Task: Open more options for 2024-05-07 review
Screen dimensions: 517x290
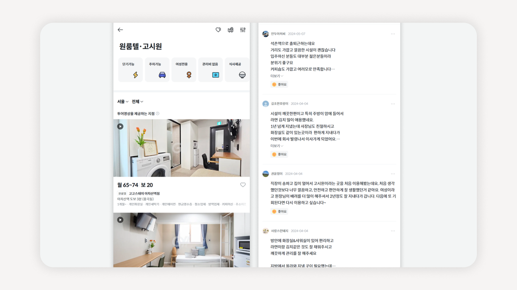Action: [x=393, y=34]
